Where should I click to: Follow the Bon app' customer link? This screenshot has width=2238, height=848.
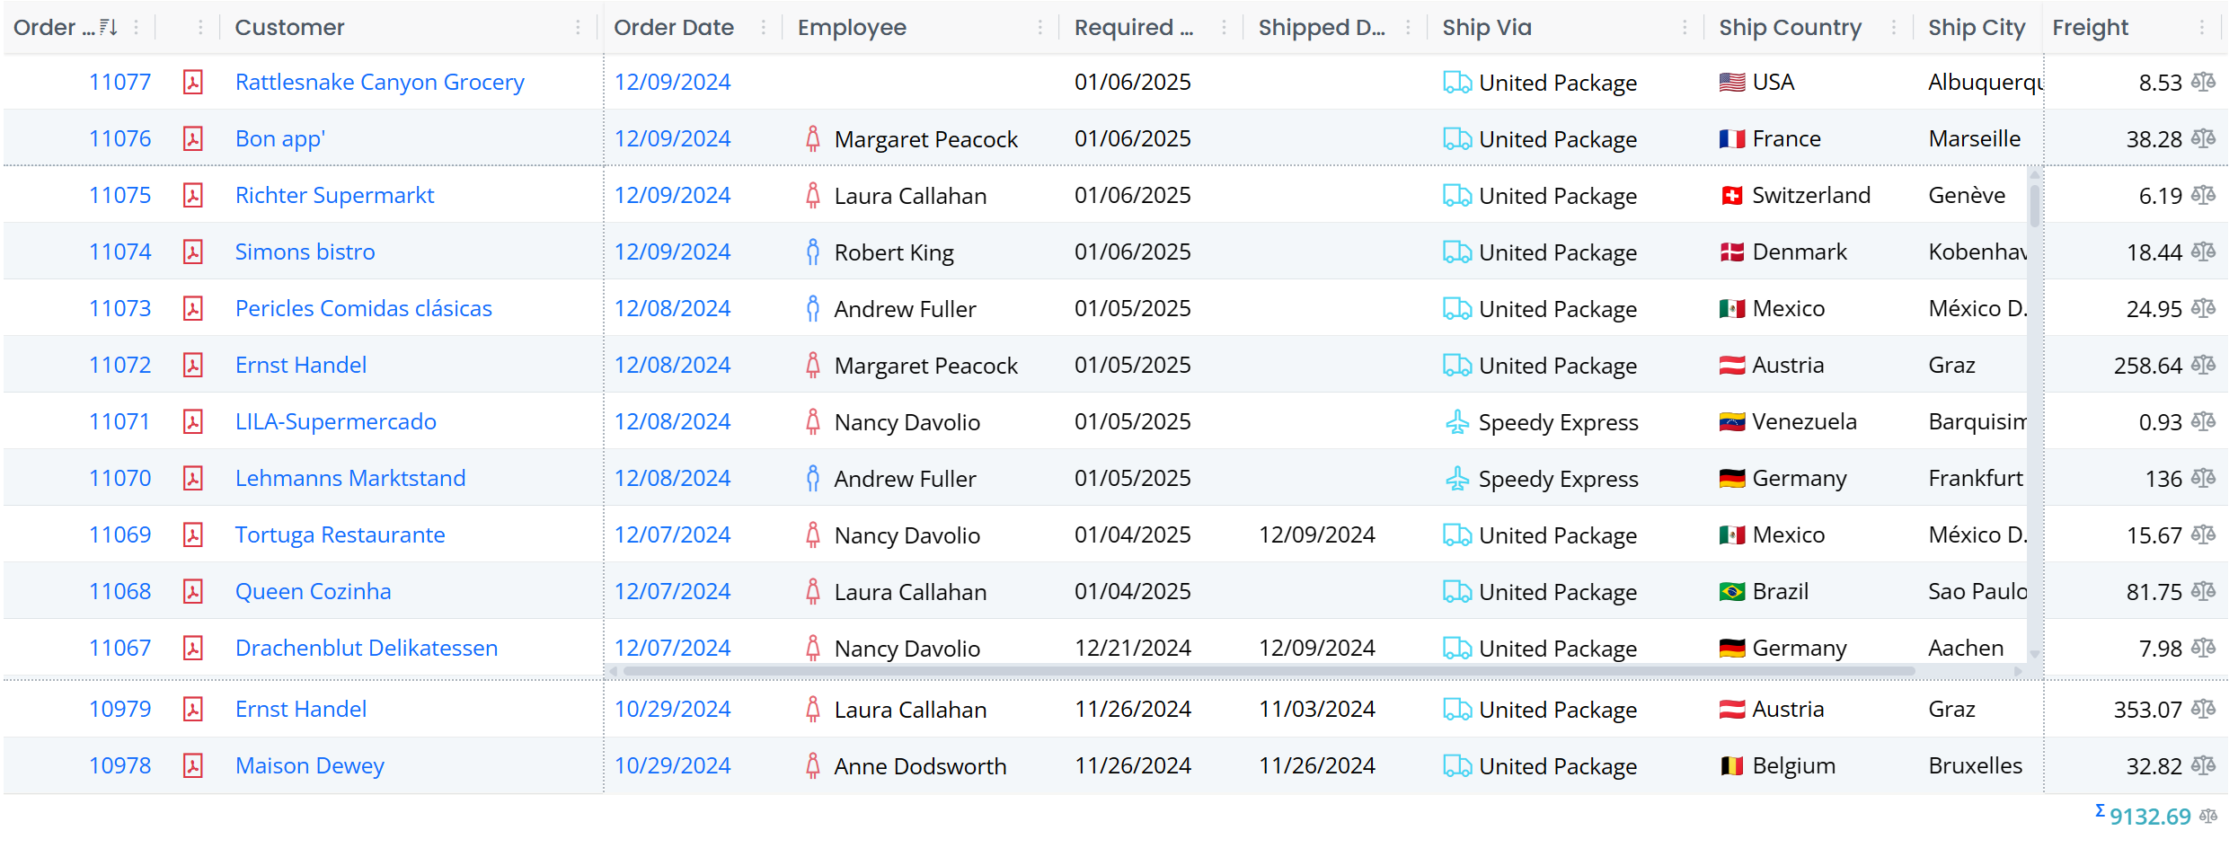point(279,138)
